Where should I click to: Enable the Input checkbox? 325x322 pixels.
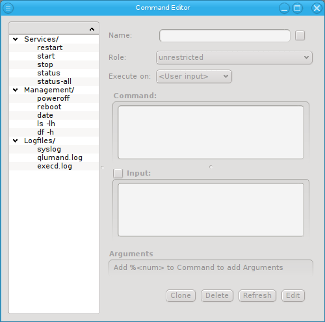(118, 173)
